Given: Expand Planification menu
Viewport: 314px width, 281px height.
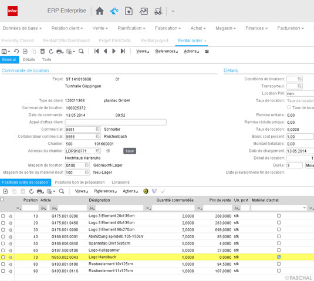Looking at the screenshot, I should click(131, 28).
